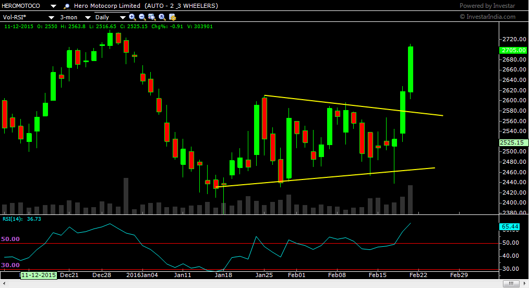Click the 65.44 RSI value label
529x288 pixels.
click(509, 226)
